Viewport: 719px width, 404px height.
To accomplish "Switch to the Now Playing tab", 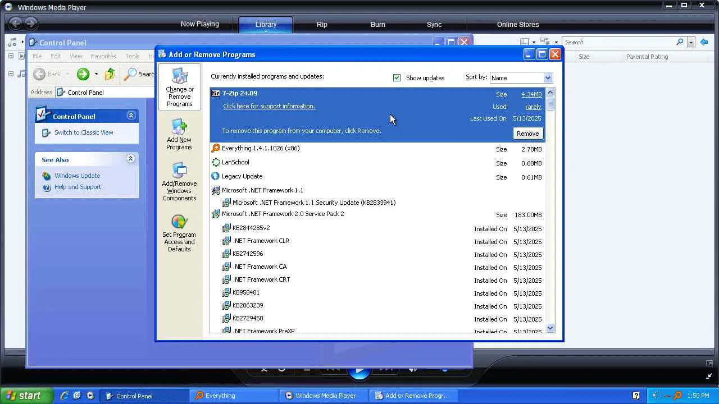I will 199,24.
